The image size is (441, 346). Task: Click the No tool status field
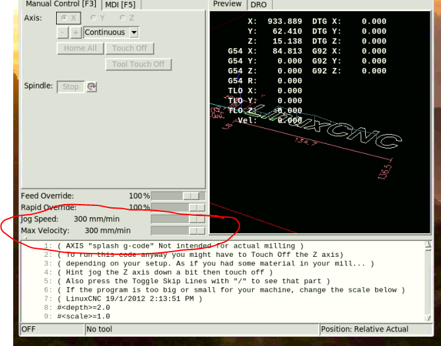coord(202,329)
